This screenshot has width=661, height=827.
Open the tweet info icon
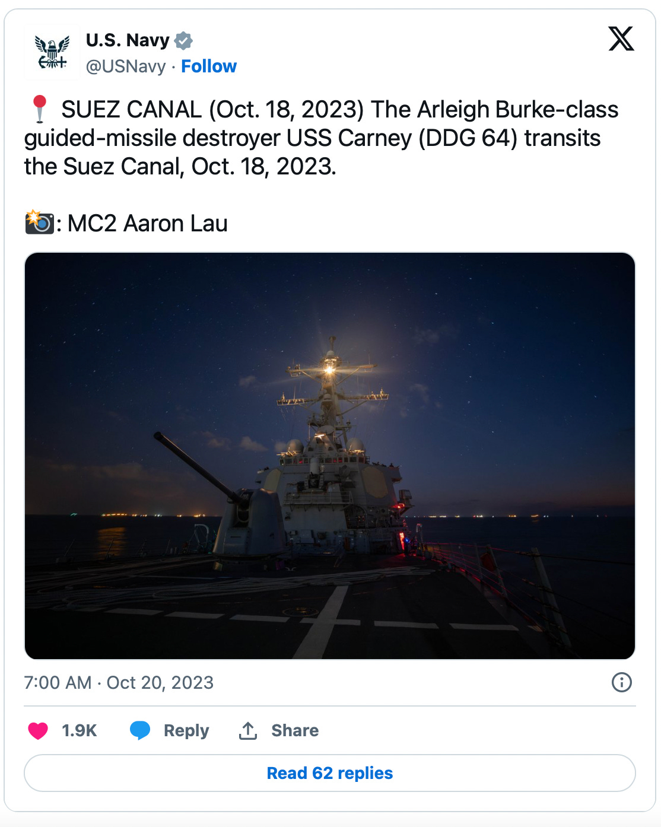click(x=621, y=682)
